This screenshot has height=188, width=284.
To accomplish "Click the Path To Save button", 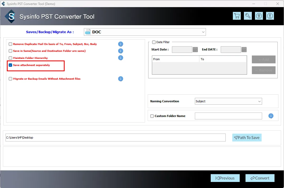I will 247,138.
